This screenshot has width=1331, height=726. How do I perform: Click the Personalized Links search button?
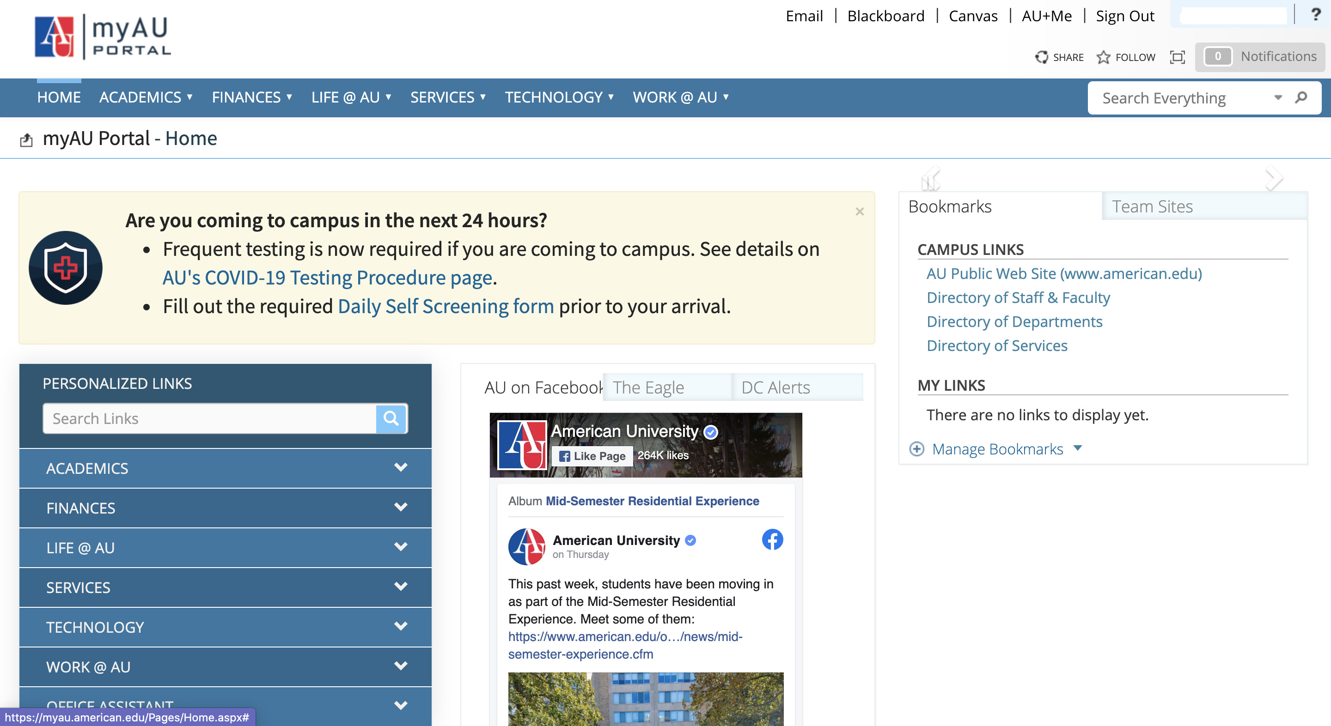pyautogui.click(x=391, y=418)
